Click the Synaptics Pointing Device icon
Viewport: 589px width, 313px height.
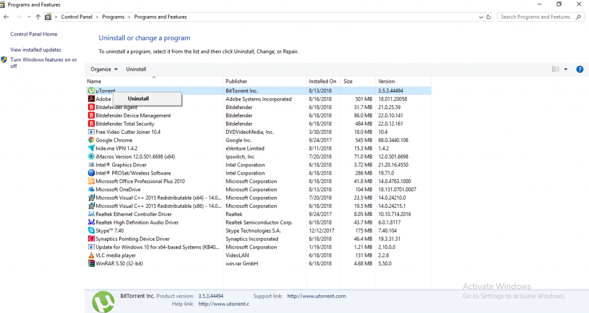pos(91,239)
